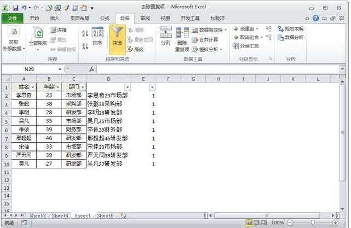
Task: Click the macro record icon in status bar
Action: tap(24, 223)
